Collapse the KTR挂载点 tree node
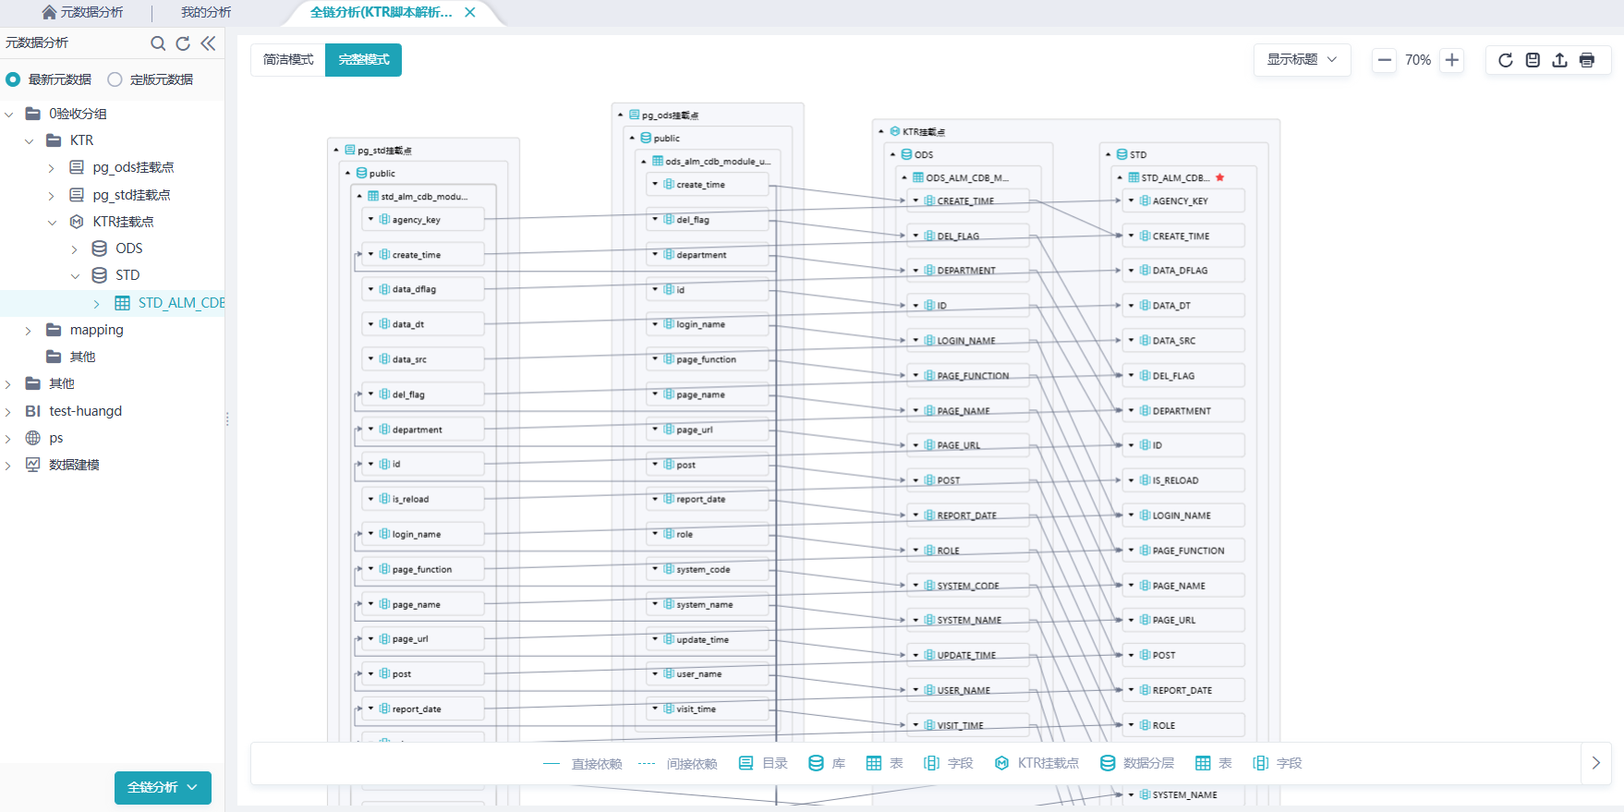1624x812 pixels. point(52,223)
